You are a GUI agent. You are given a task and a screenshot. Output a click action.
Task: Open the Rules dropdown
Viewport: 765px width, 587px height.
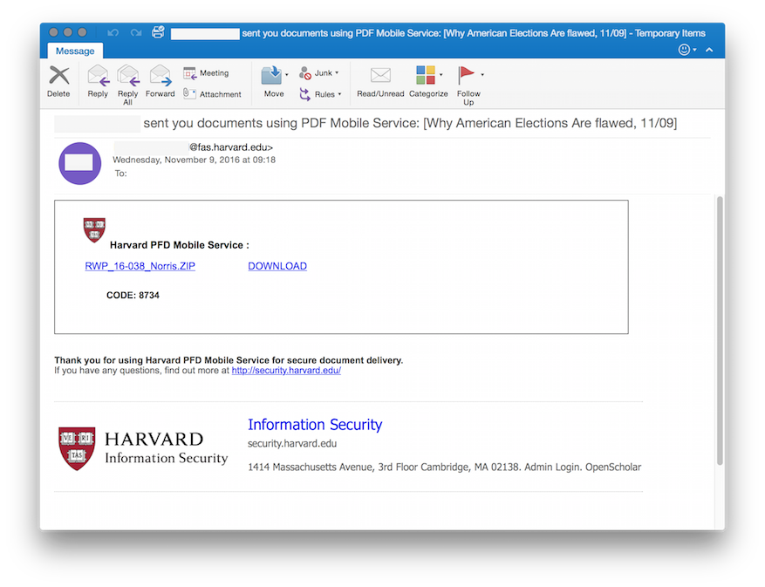click(x=325, y=94)
